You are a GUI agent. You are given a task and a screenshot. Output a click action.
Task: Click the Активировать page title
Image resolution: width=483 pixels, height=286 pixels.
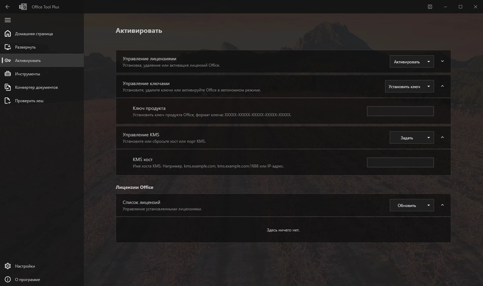tap(139, 31)
